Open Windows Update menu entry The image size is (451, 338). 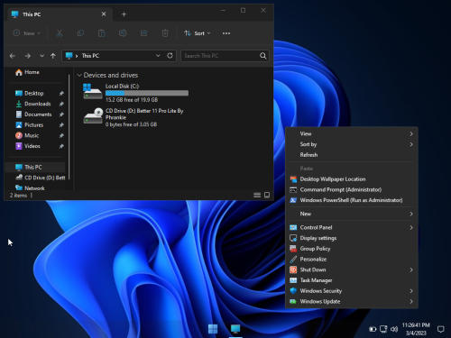point(352,301)
